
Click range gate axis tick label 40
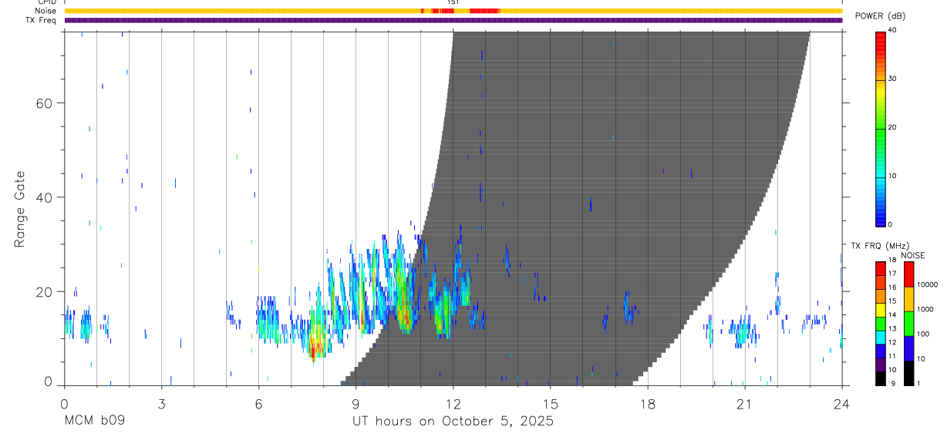[45, 197]
